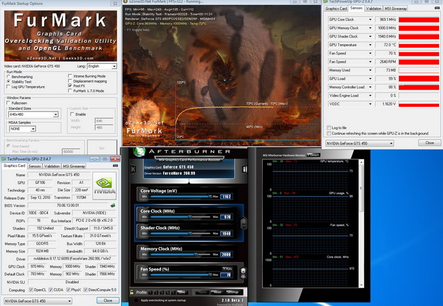443x306 pixels.
Task: Click the Fan Speed value field
Action: click(226, 275)
